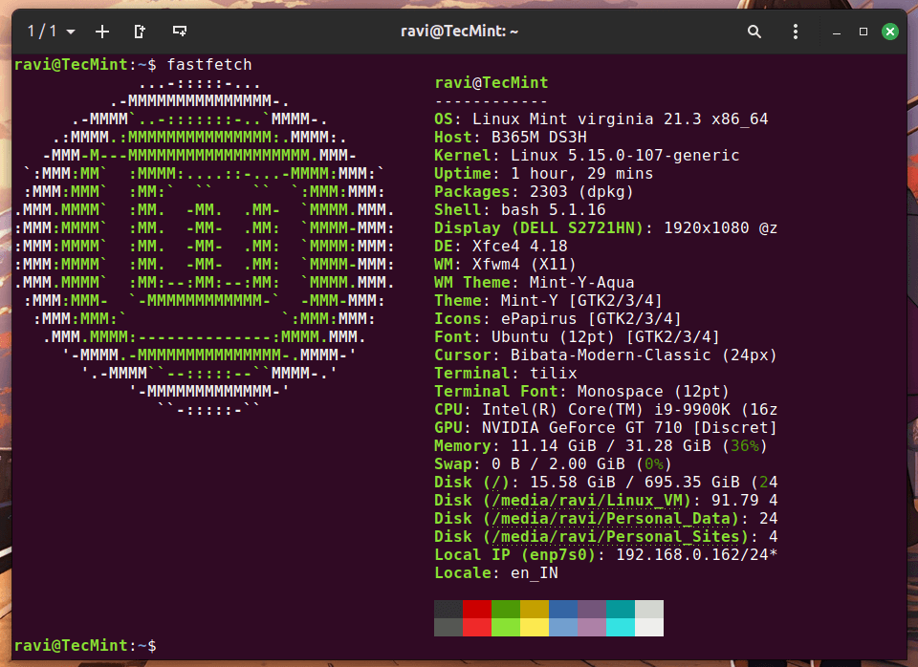
Task: Click the dark red swatch in the top palette row
Action: [x=477, y=609]
